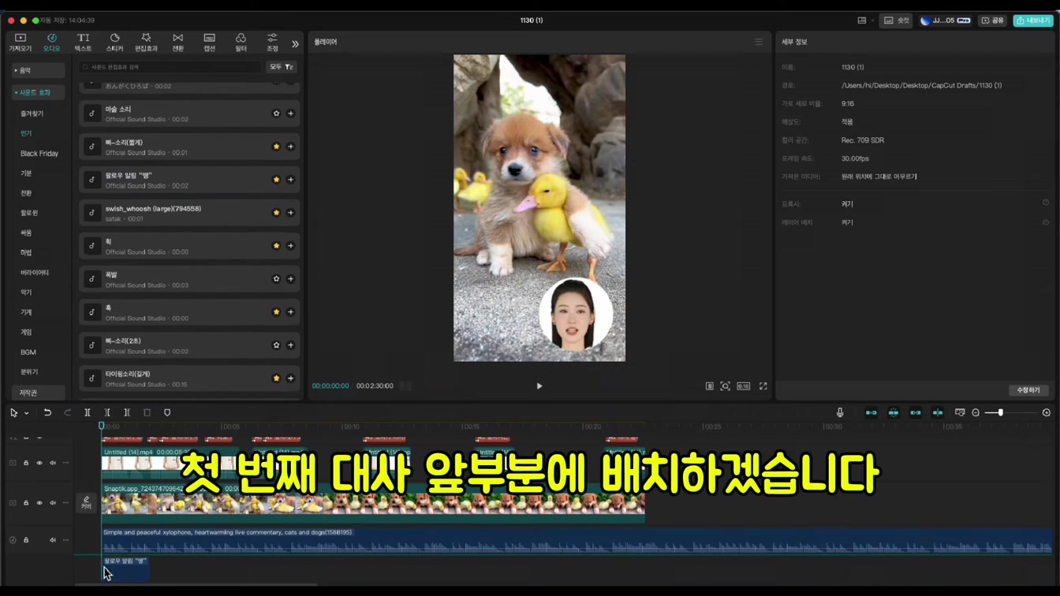Unfavorite the 팔로우 알림 sound
Viewport: 1060px width, 596px height.
pos(276,180)
